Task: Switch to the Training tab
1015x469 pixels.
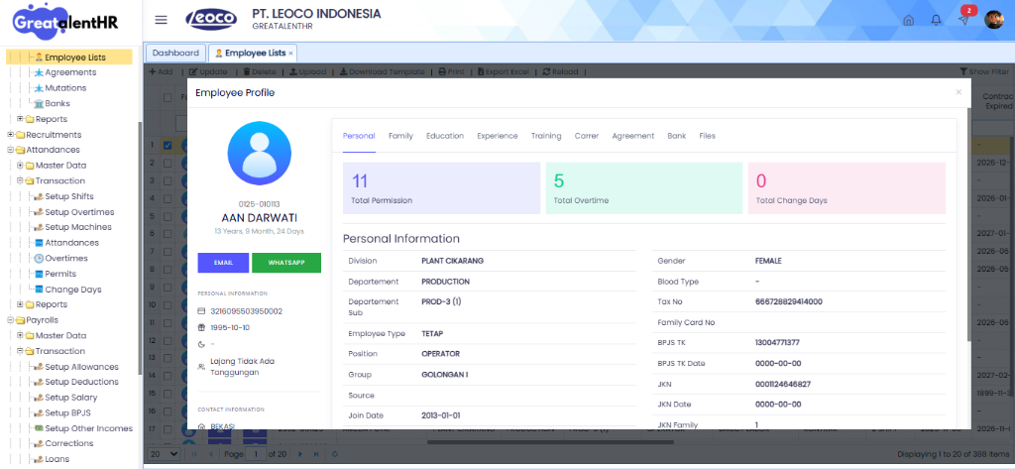Action: (546, 136)
